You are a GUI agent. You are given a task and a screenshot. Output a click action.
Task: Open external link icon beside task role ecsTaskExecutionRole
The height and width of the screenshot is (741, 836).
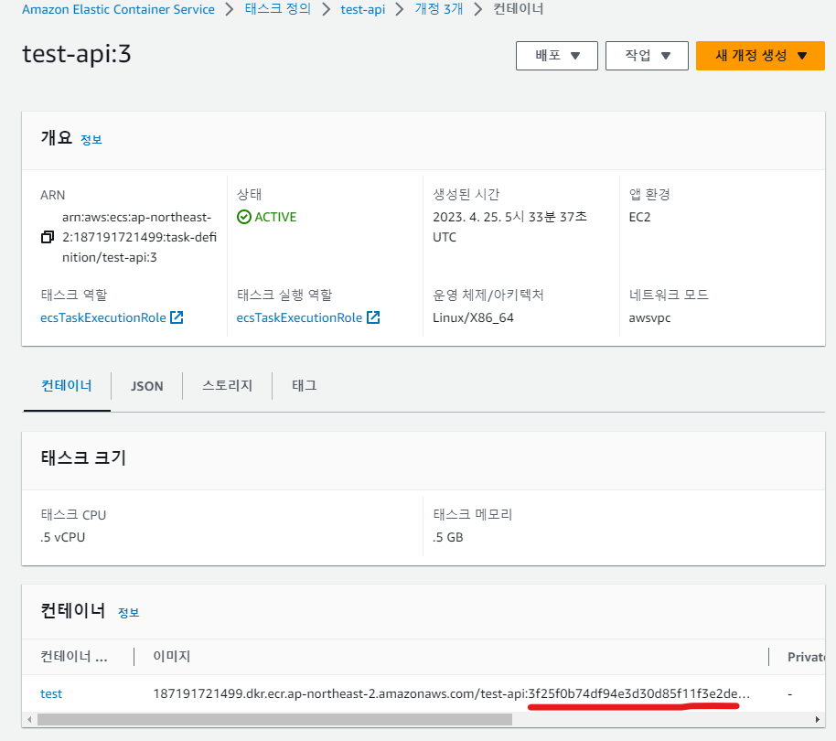pos(177,317)
